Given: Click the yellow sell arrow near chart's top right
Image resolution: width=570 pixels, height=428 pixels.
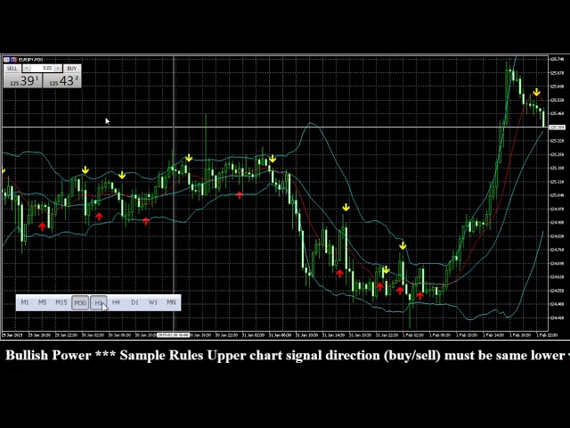Looking at the screenshot, I should (x=536, y=93).
